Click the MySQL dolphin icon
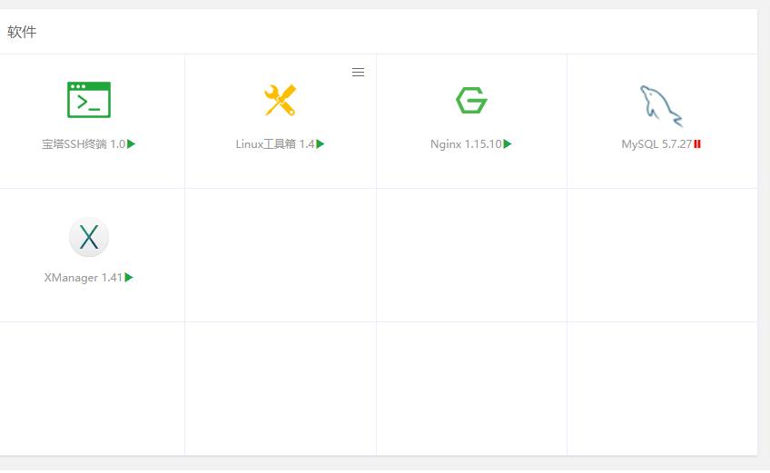This screenshot has width=770, height=473. click(661, 105)
